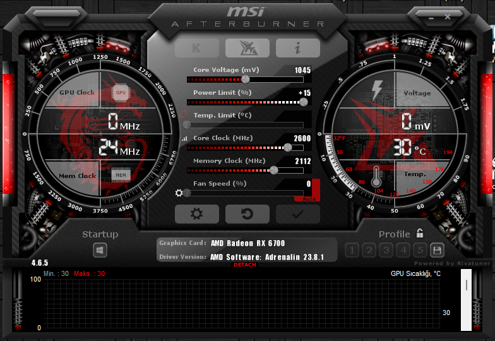Click the Core Clock slider handle
The width and height of the screenshot is (495, 341).
tap(288, 148)
